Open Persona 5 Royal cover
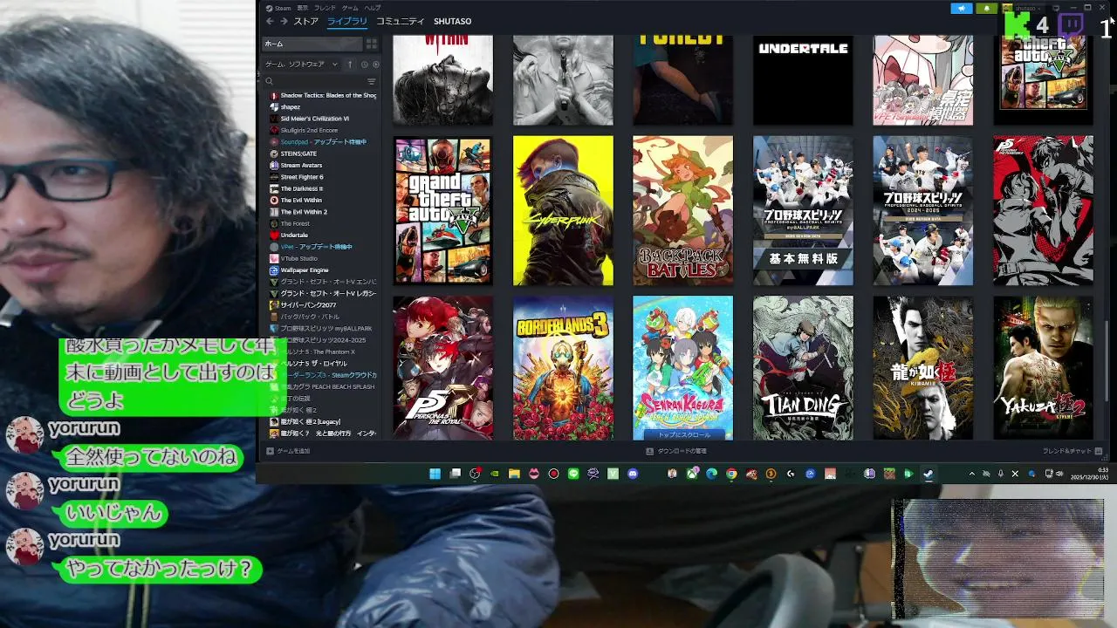 pyautogui.click(x=442, y=368)
